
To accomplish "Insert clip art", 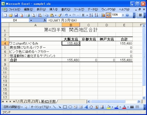I will pos(97,107).
